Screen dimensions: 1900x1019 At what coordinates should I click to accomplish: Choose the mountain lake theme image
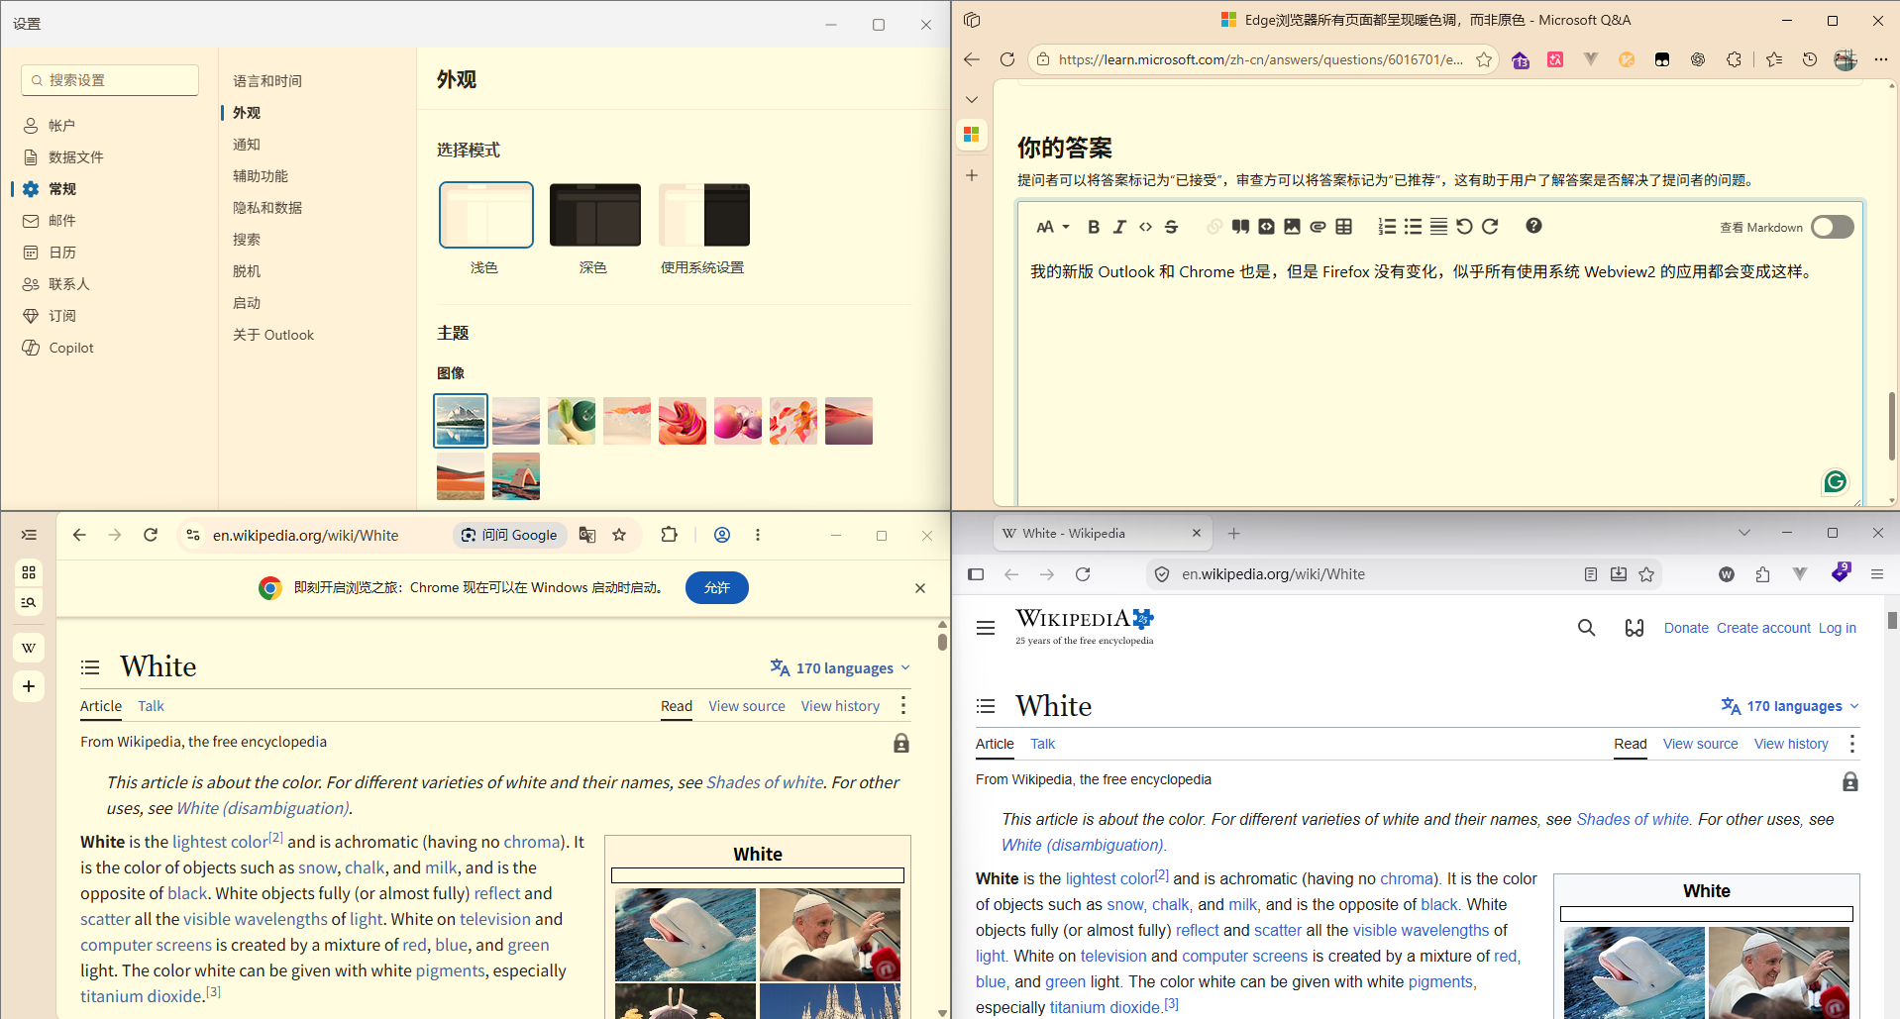(461, 421)
